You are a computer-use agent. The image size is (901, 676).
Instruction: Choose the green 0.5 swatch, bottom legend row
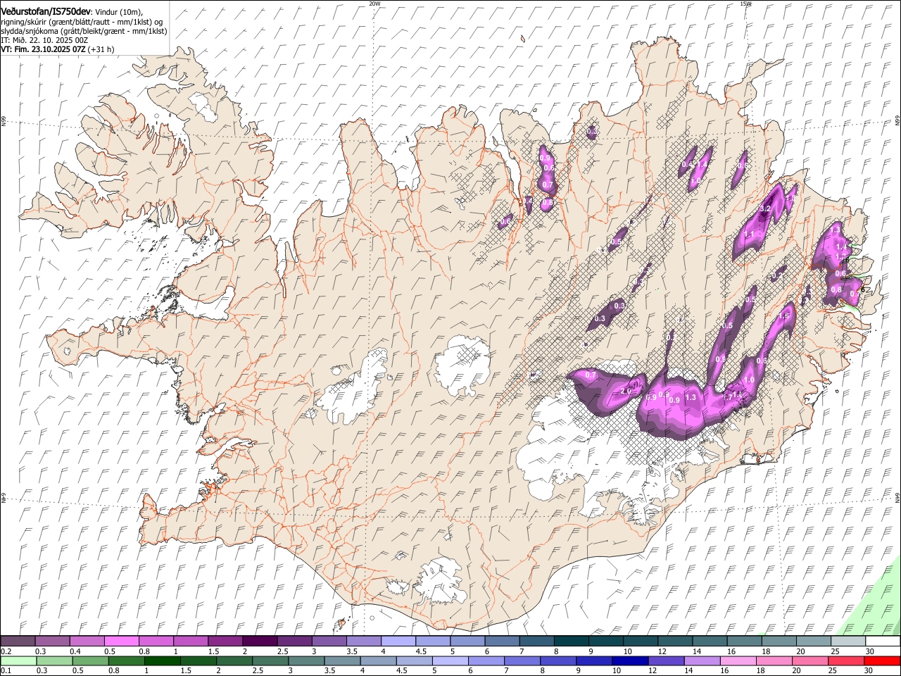coord(90,661)
